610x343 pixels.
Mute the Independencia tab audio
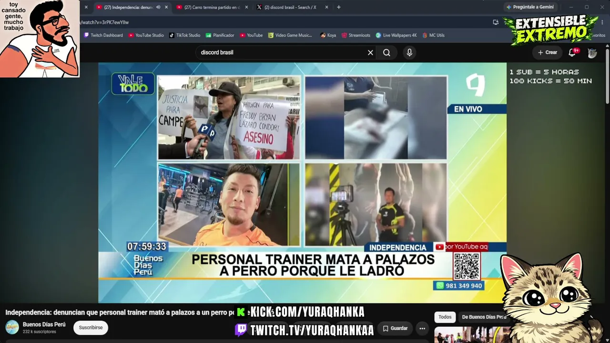[x=158, y=7]
